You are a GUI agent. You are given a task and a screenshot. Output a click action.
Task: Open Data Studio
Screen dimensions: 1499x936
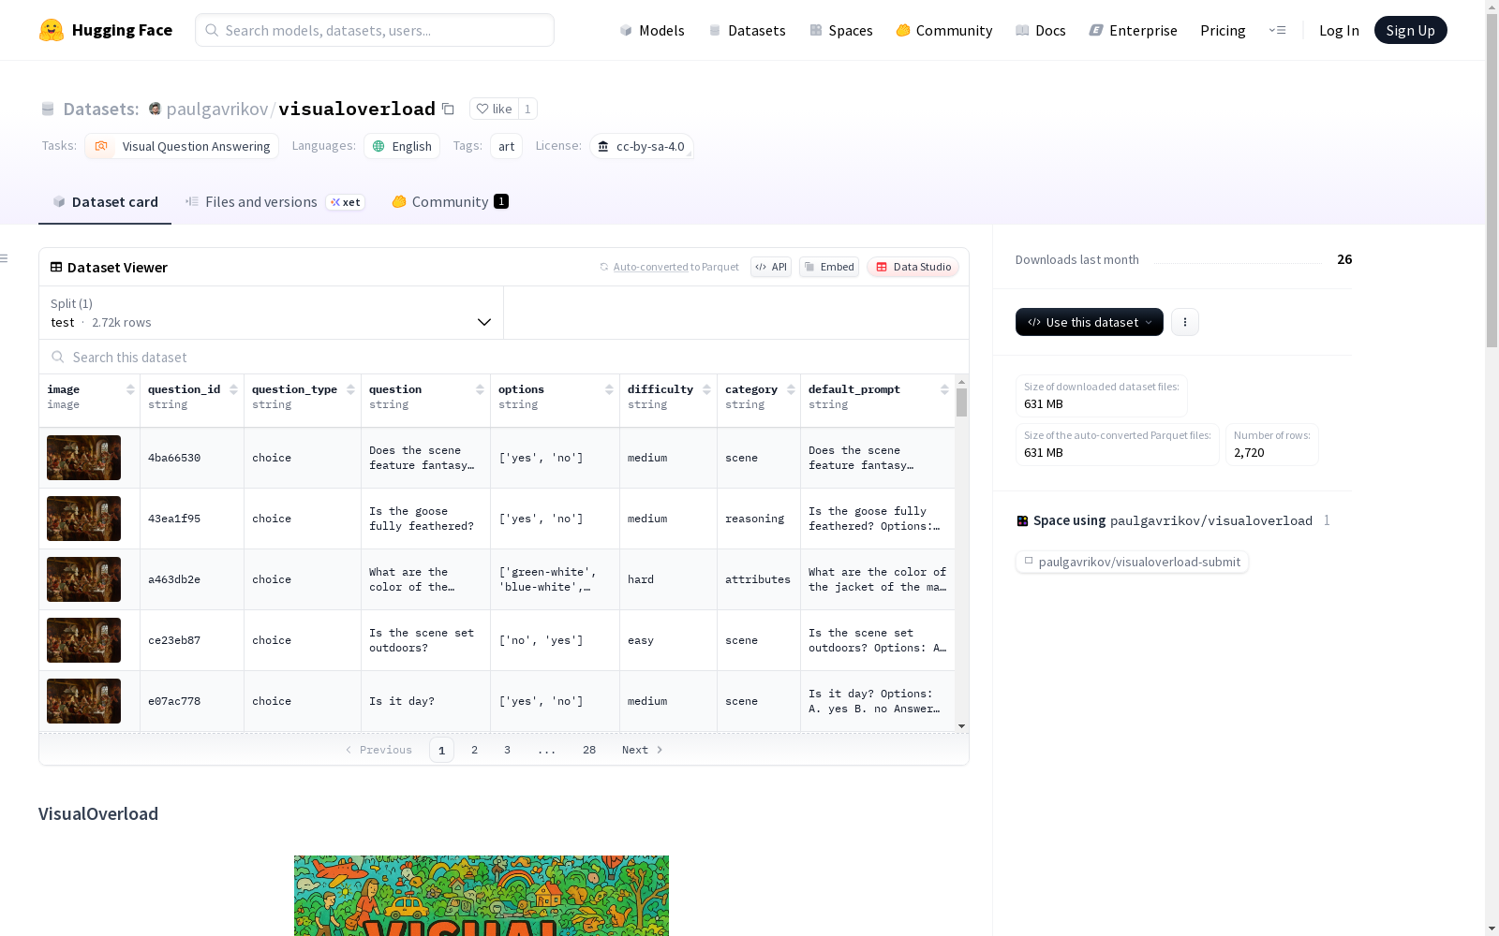pos(913,267)
